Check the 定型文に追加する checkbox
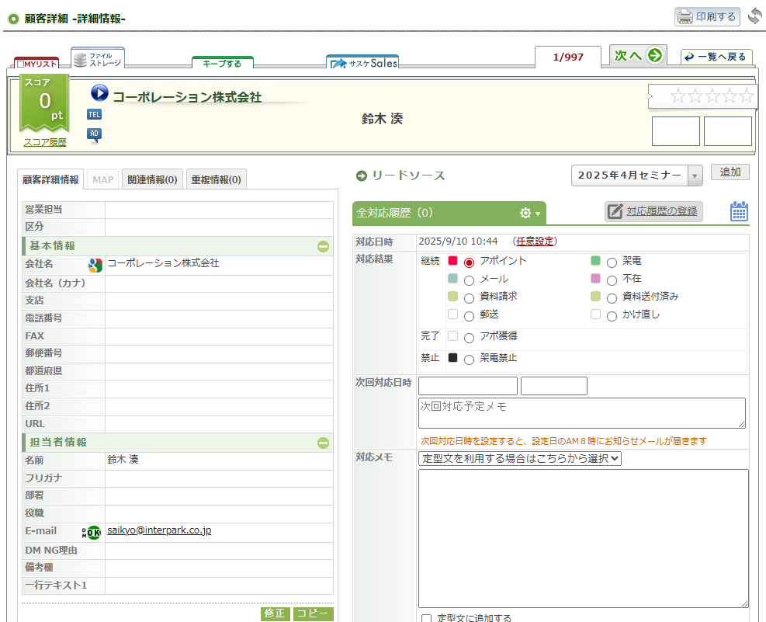 (426, 619)
